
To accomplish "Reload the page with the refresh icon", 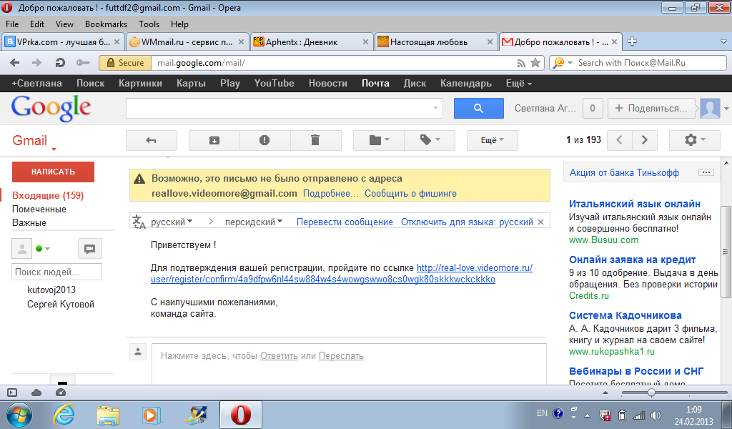I will [60, 62].
